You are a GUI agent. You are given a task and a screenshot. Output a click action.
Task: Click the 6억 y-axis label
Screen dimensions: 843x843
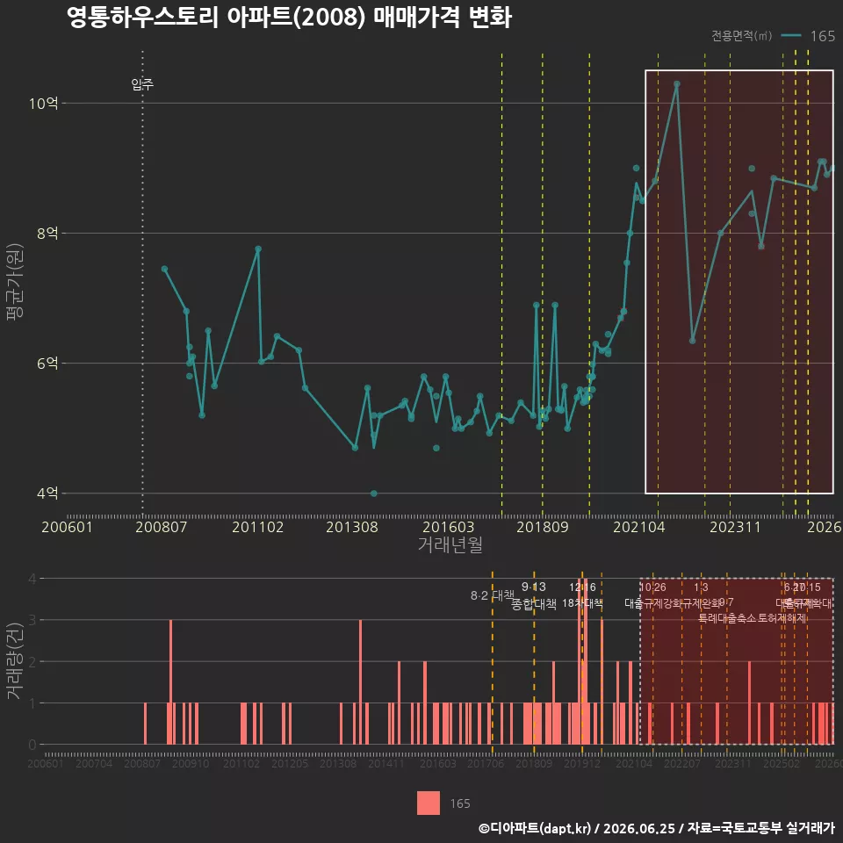point(47,364)
